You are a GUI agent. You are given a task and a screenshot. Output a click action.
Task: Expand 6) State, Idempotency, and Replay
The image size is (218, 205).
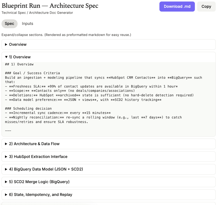point(108,195)
